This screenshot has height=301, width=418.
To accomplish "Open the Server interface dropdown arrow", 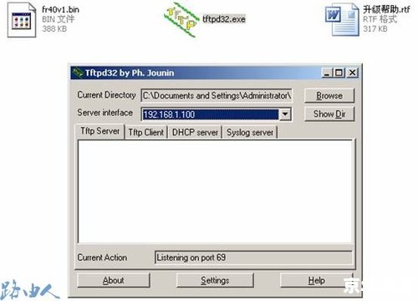I will point(285,115).
